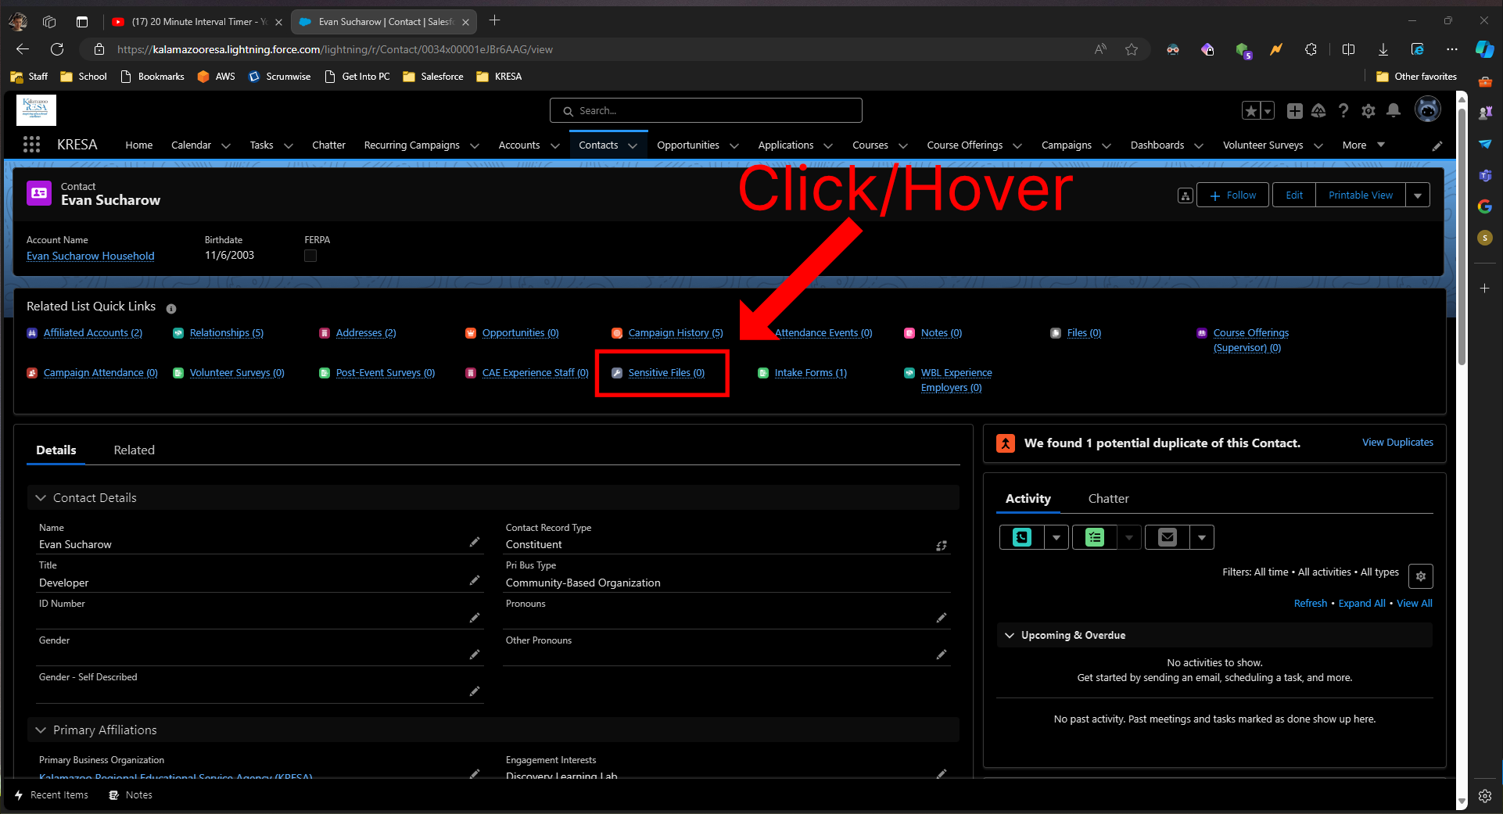This screenshot has height=814, width=1503.
Task: Open the Notifications bell icon
Action: pos(1394,111)
